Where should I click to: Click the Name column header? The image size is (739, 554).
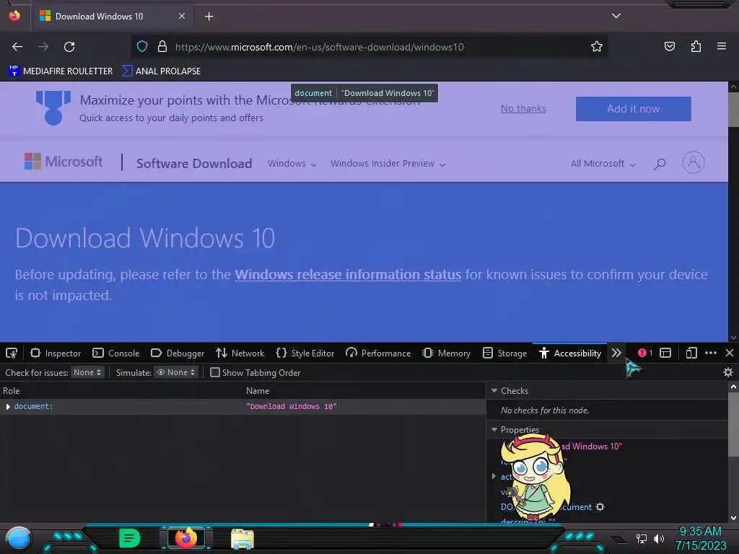pos(258,390)
